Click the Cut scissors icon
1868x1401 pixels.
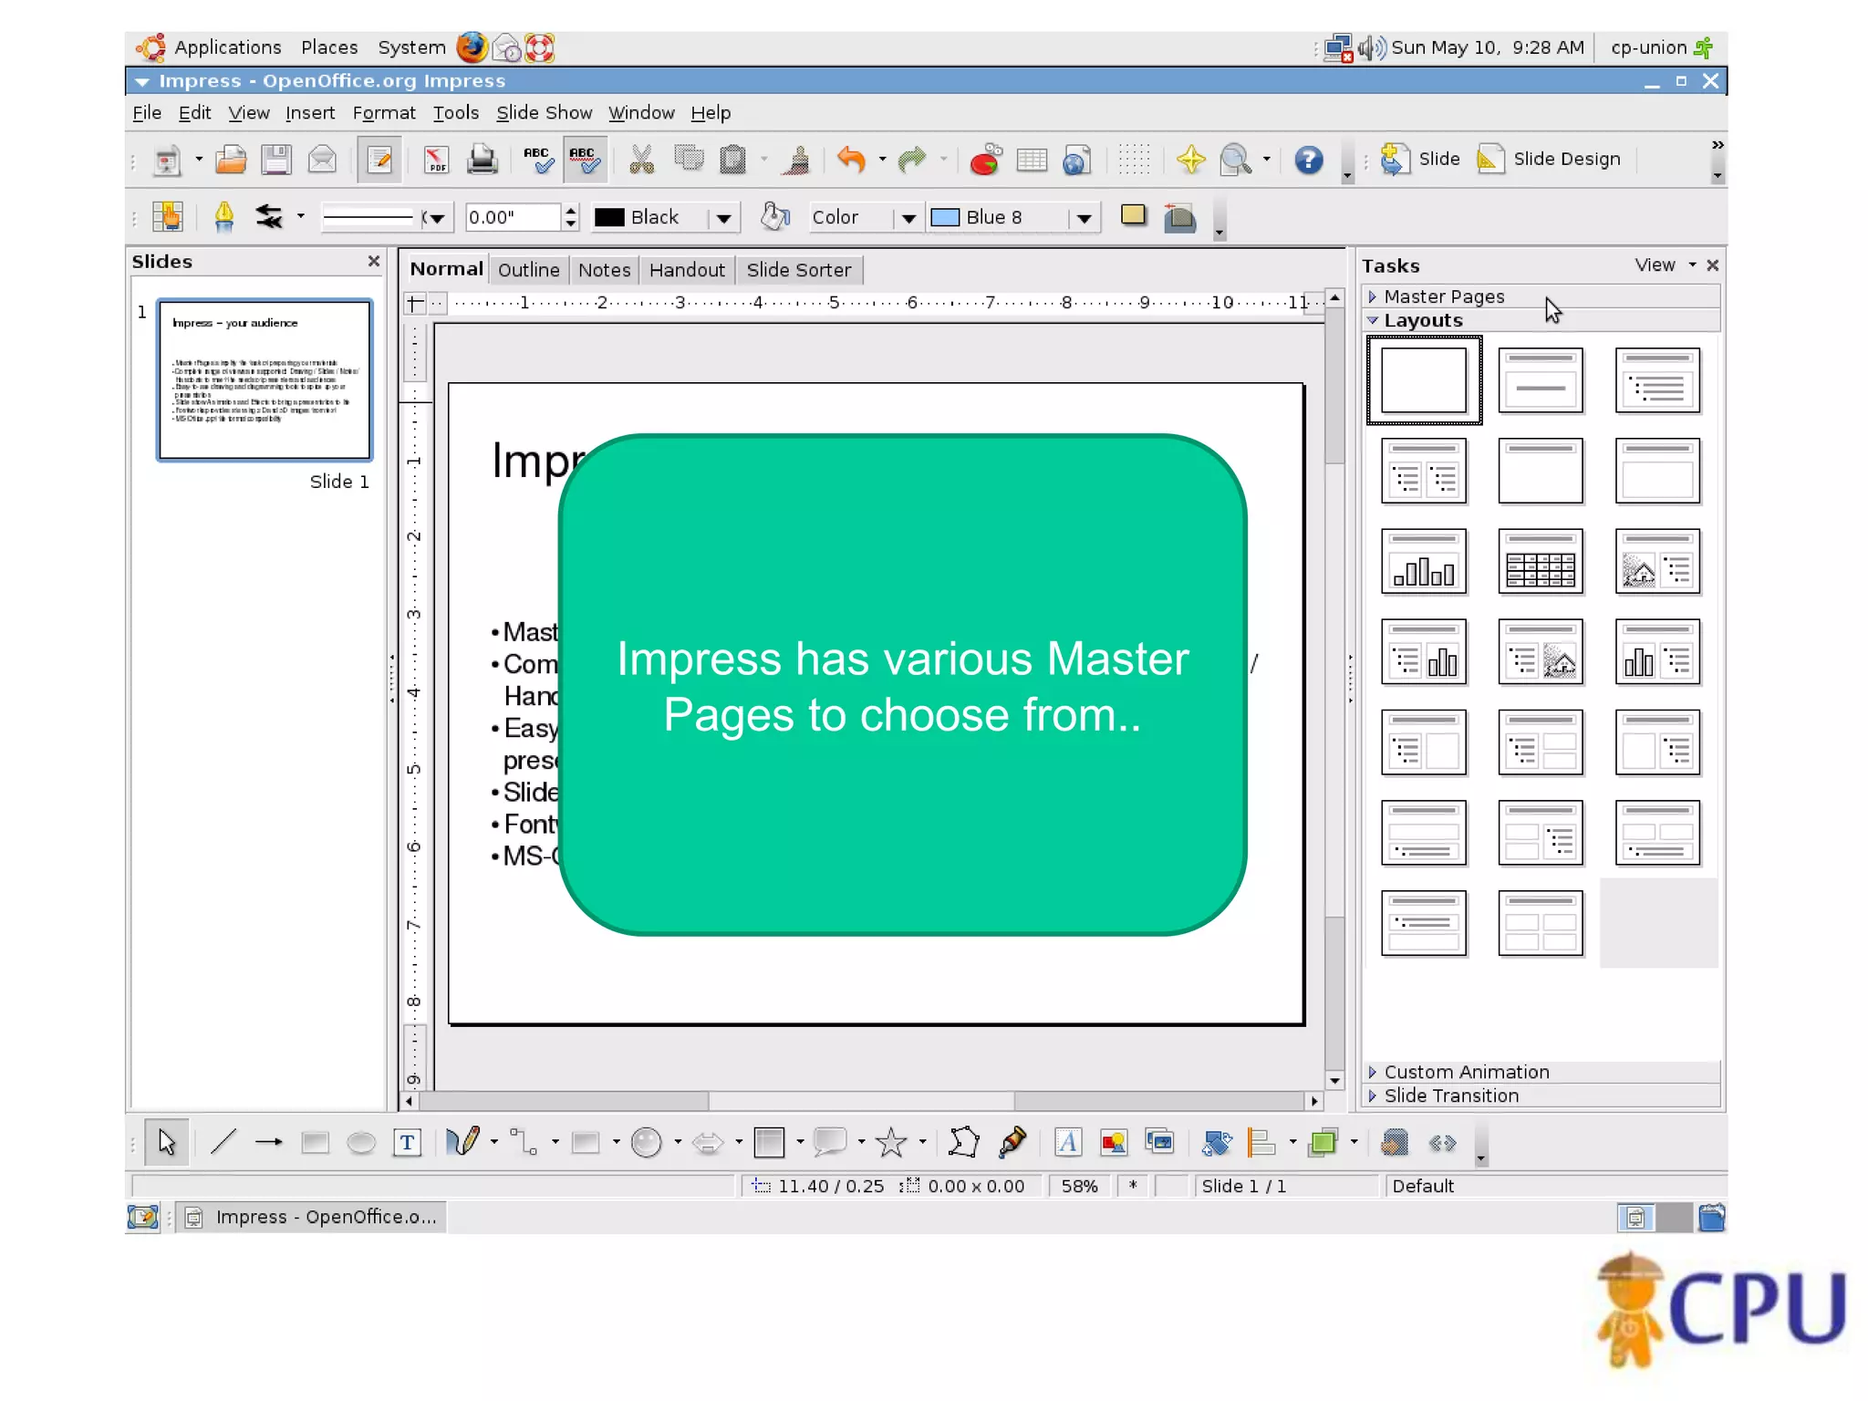click(x=642, y=161)
